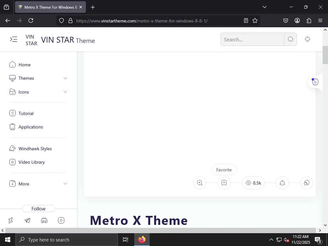Click the share circle icon
Viewport: 328px width, 246px height.
[x=282, y=183]
